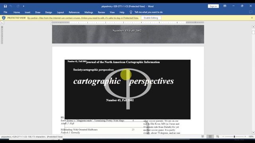
Task: Dismiss the Protected View message bar
Action: coord(252,18)
